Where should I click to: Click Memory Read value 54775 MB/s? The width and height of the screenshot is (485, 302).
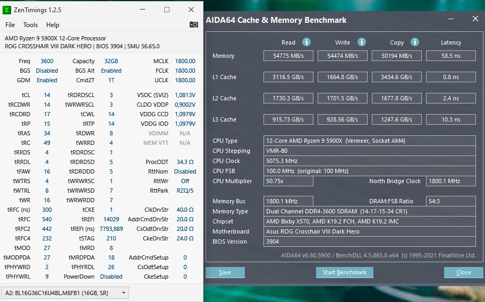pos(288,56)
